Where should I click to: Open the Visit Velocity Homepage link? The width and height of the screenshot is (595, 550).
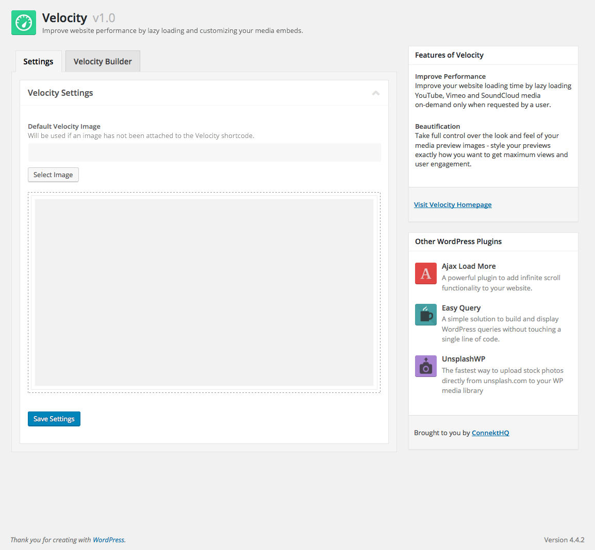pos(453,204)
